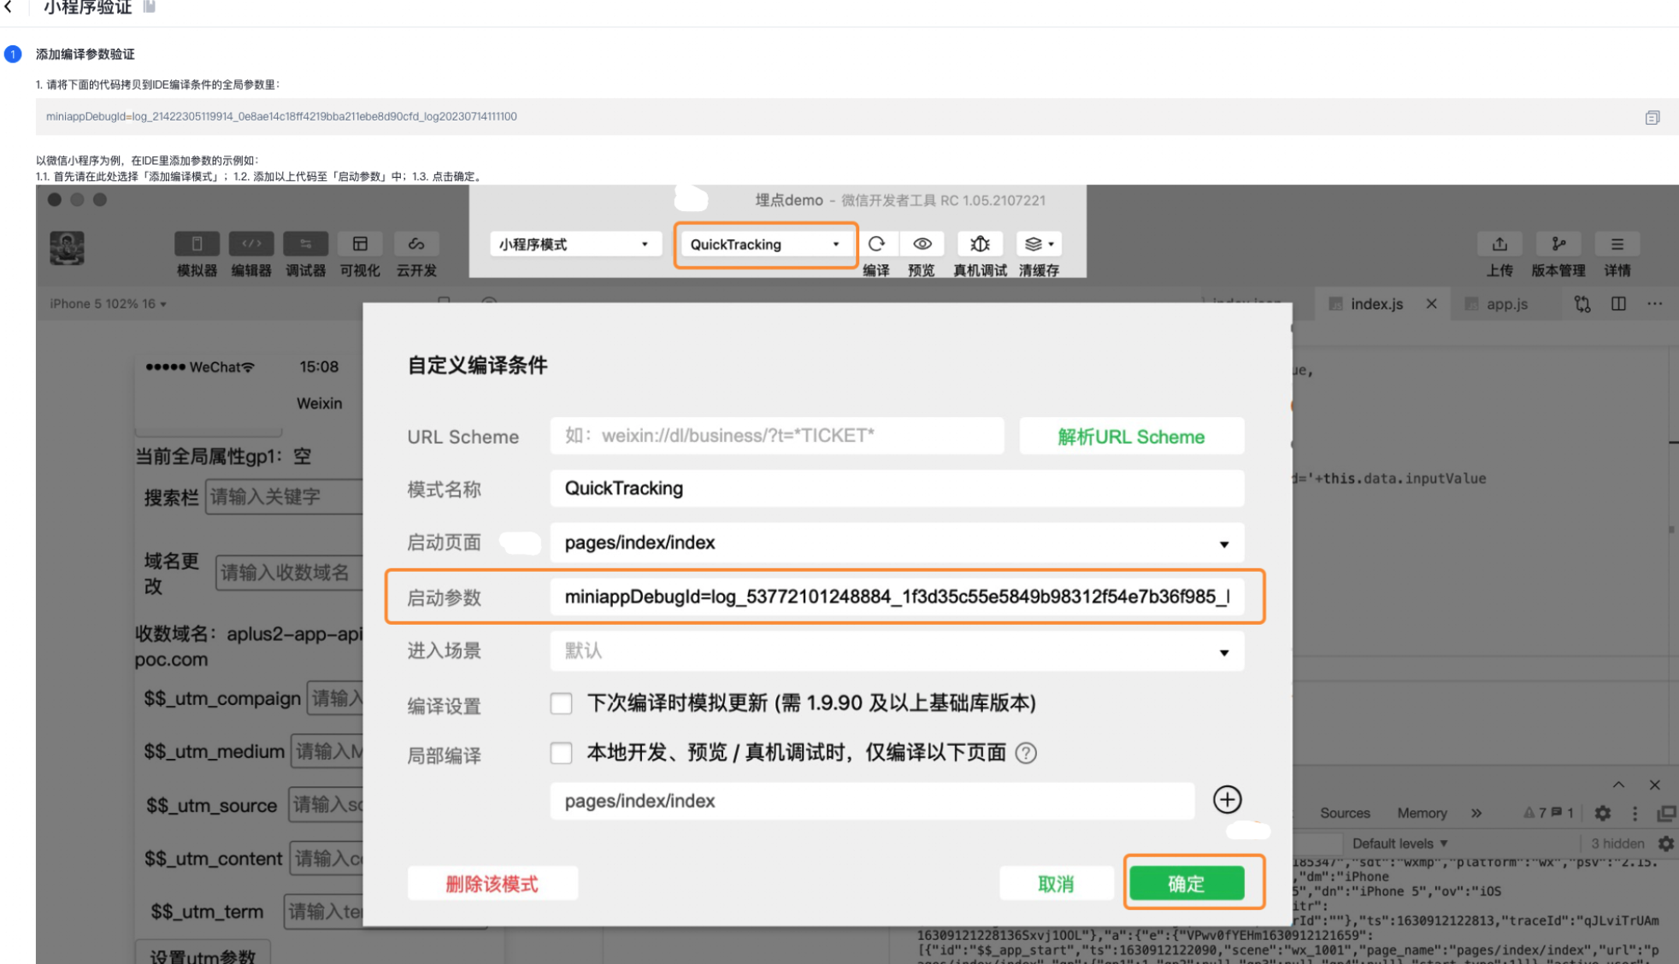Open the entry scene dropdown

point(1223,652)
